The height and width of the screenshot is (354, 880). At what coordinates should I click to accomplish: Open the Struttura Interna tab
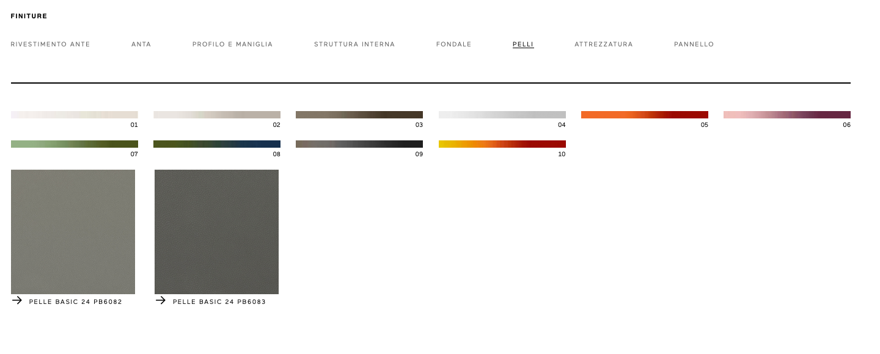354,45
